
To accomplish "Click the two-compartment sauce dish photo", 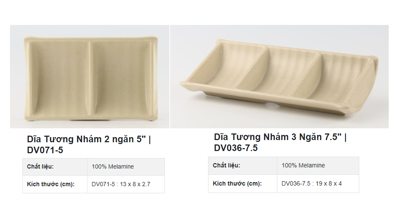I will coord(89,76).
